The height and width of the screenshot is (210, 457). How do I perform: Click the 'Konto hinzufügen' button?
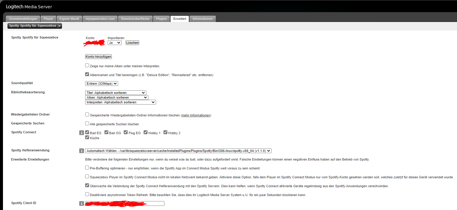[99, 57]
